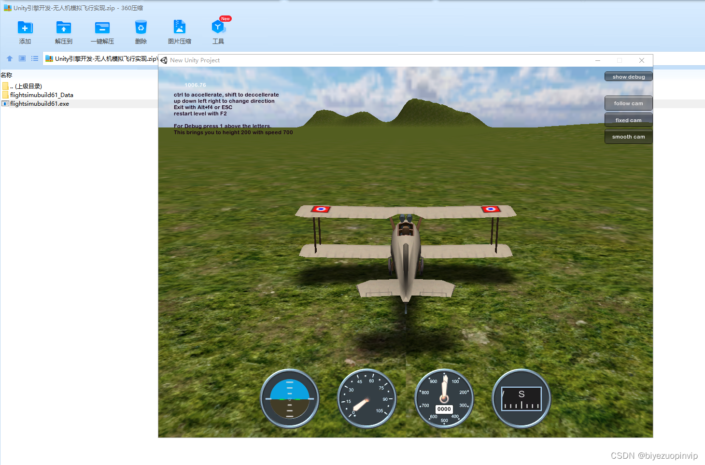Click the 名称 column header
The image size is (705, 465).
pos(6,75)
